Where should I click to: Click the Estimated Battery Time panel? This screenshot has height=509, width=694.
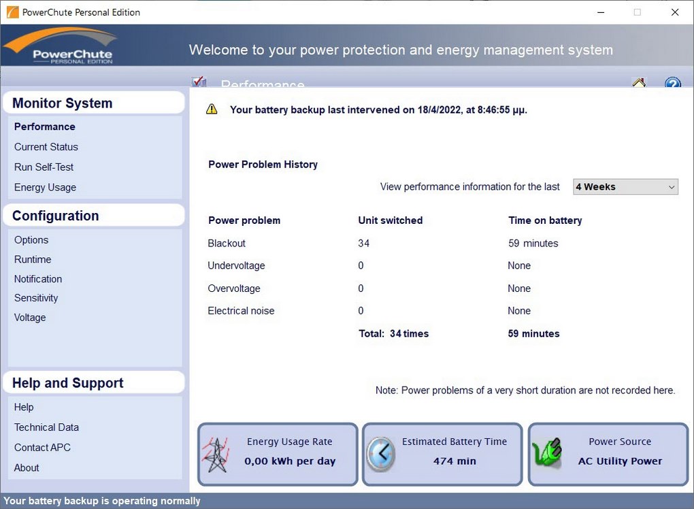(x=442, y=454)
